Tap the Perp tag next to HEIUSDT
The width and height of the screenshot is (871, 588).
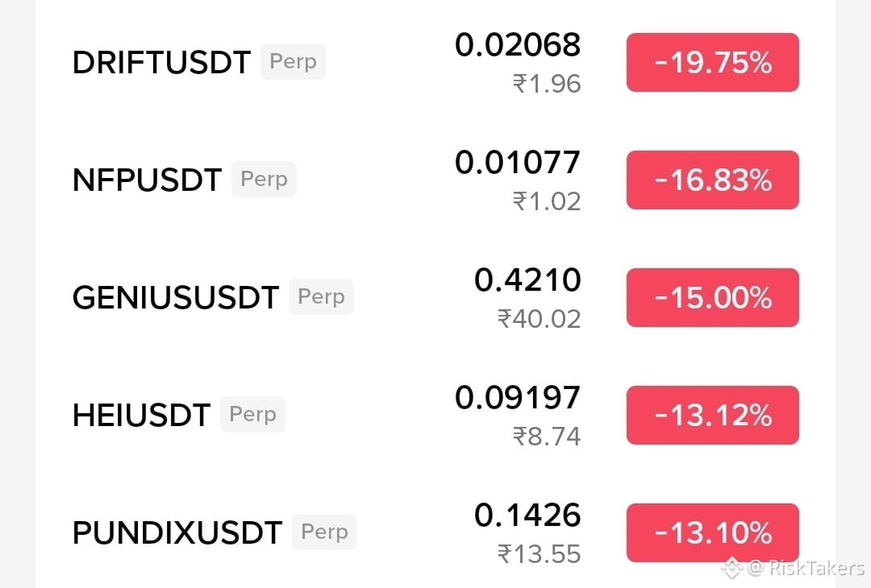click(252, 414)
